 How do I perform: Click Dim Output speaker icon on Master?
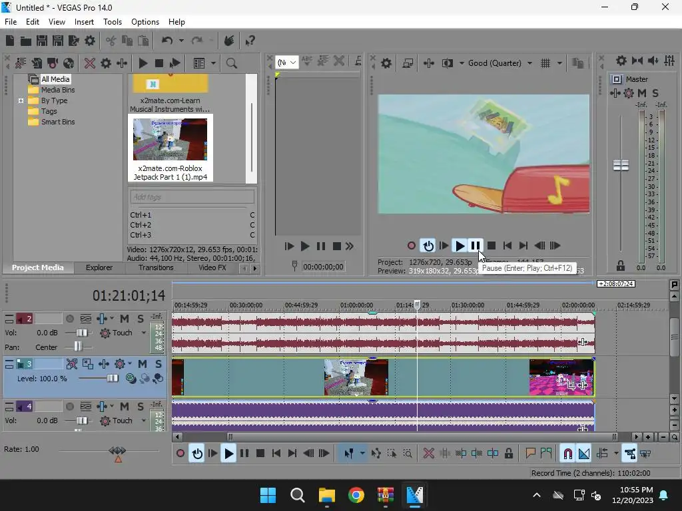click(653, 61)
